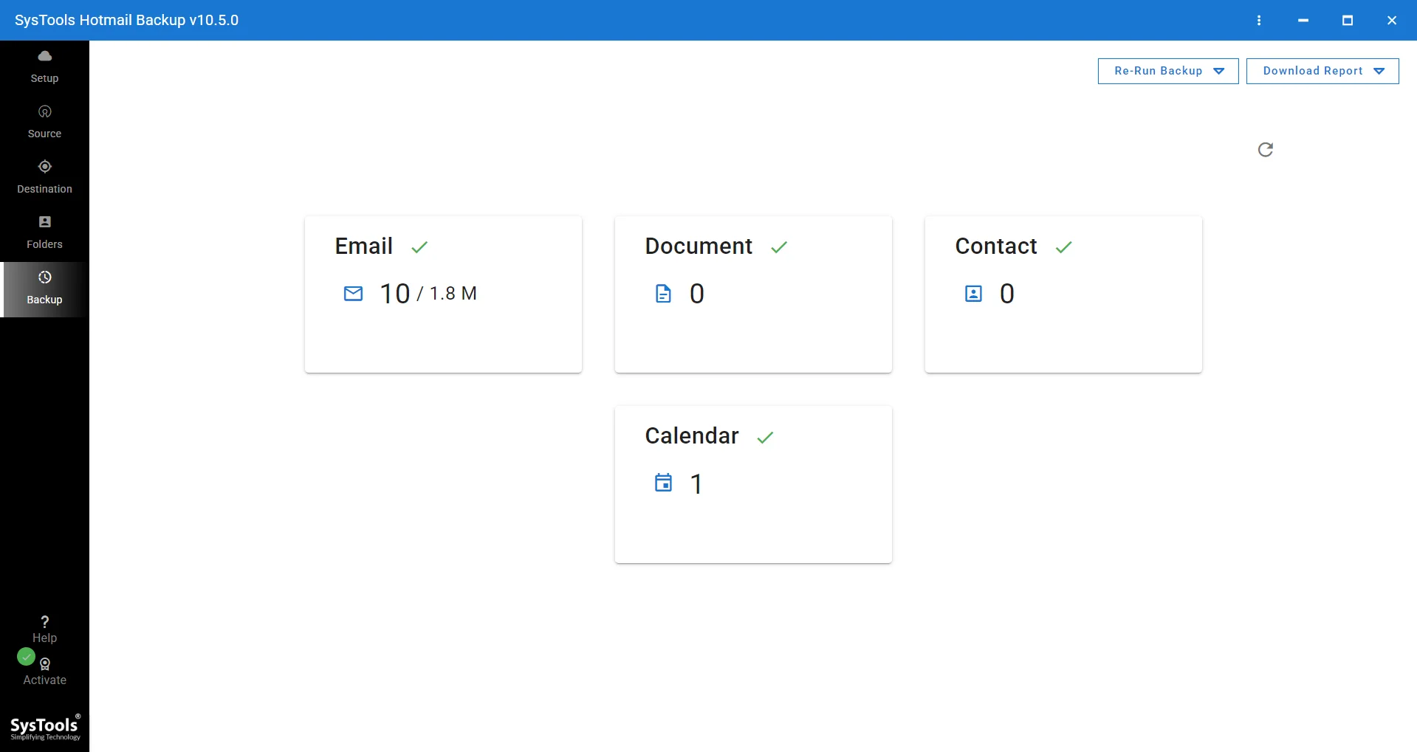The image size is (1417, 752).
Task: Click the green check next to Document
Action: 779,247
